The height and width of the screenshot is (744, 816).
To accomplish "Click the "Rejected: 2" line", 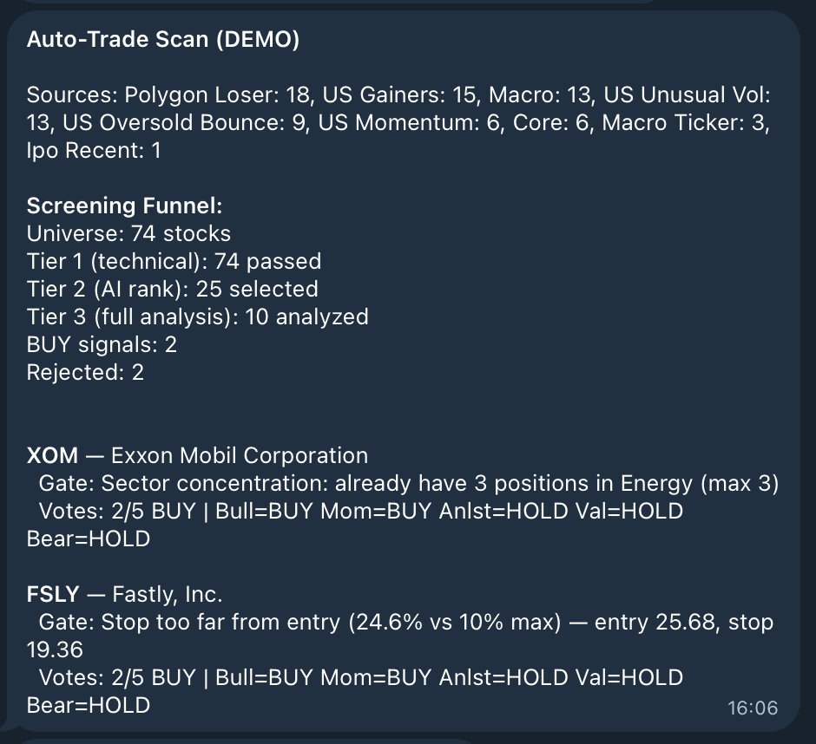I will [x=85, y=372].
